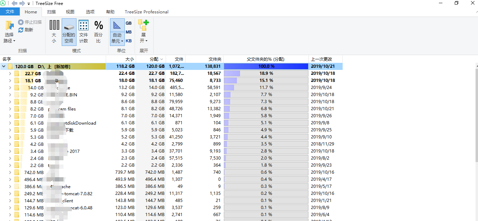The image size is (478, 221).
Task: Toggle Allocated Space (分配的空间) mode
Action: [x=69, y=32]
